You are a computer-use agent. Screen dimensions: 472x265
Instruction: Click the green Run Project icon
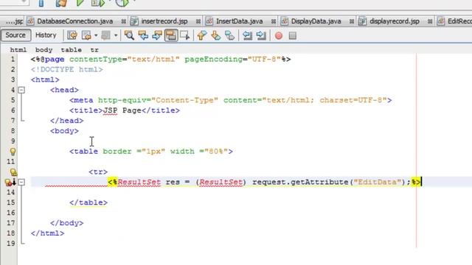click(80, 3)
